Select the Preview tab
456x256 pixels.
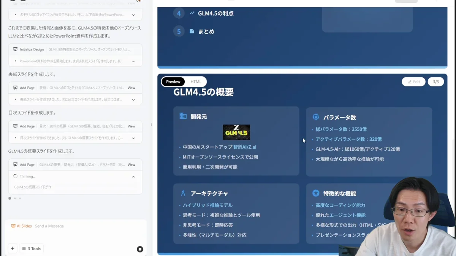[x=173, y=82]
